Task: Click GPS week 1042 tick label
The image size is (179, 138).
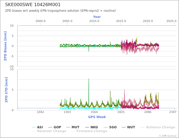Action: pos(40,112)
